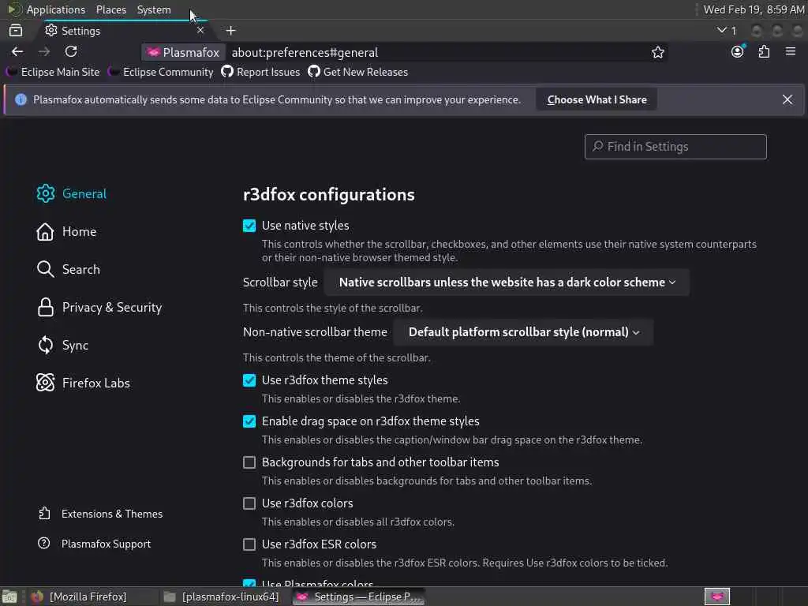Screen dimensions: 808x606
Task: Click the Plasmafox tray icon in bottom panel
Action: [x=716, y=597]
